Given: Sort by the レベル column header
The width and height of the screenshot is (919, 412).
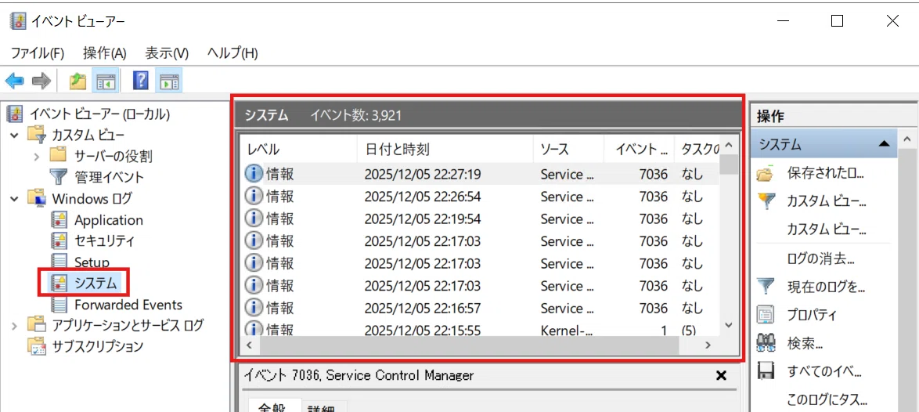Looking at the screenshot, I should [299, 149].
